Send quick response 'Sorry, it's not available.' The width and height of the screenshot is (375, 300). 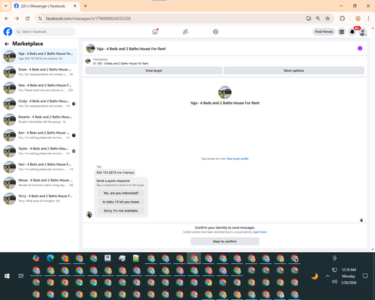pyautogui.click(x=121, y=211)
